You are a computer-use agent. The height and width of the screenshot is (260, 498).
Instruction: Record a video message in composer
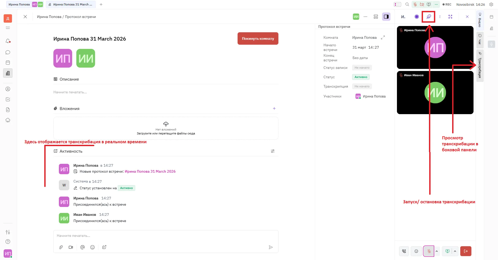coord(71,247)
